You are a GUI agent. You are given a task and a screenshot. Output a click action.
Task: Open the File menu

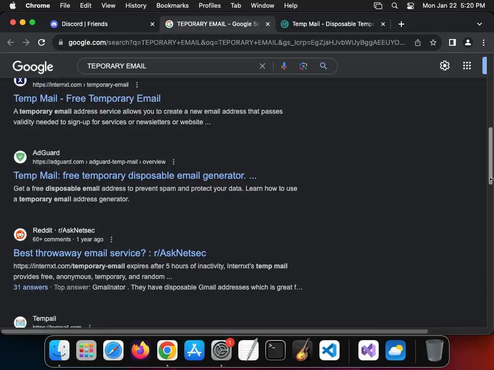[65, 6]
